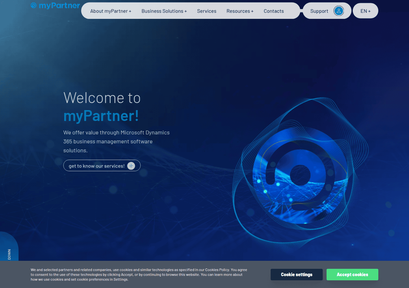
Task: Click the Support user profile icon
Action: coord(339,11)
